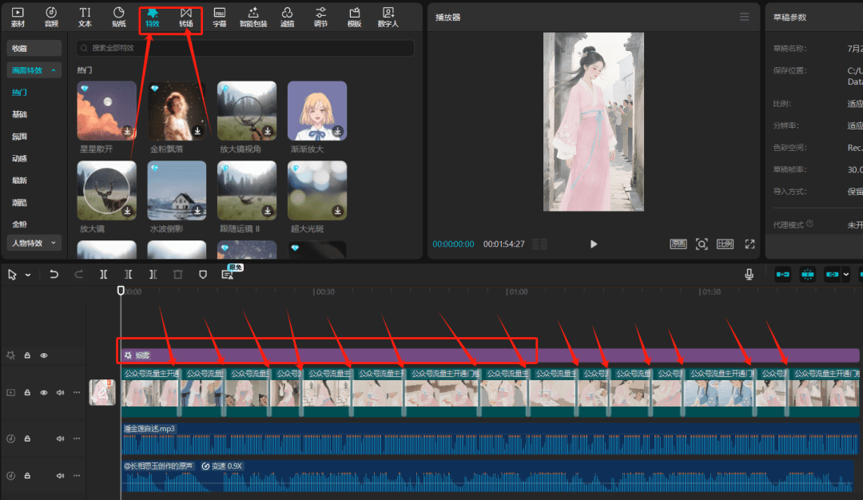Open the 字幕 captions tab
863x500 pixels.
click(220, 17)
